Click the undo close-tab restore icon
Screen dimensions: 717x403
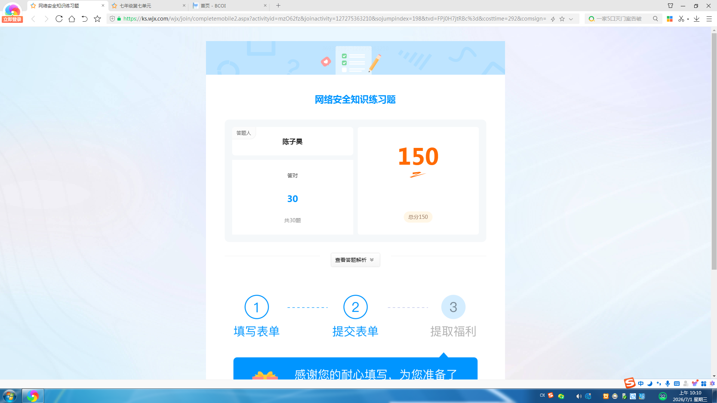(x=84, y=19)
